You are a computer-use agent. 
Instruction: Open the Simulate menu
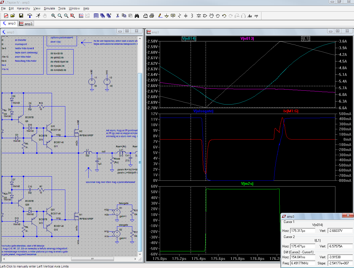point(49,8)
